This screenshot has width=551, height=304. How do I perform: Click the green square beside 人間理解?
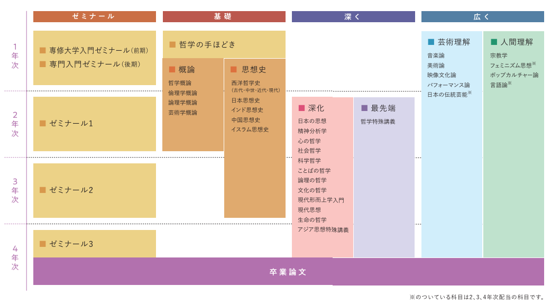tap(494, 42)
